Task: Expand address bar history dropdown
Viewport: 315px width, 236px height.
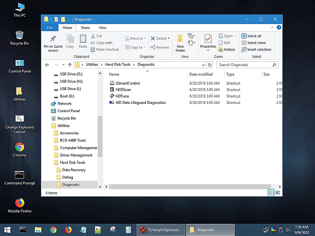Action: tap(203, 65)
